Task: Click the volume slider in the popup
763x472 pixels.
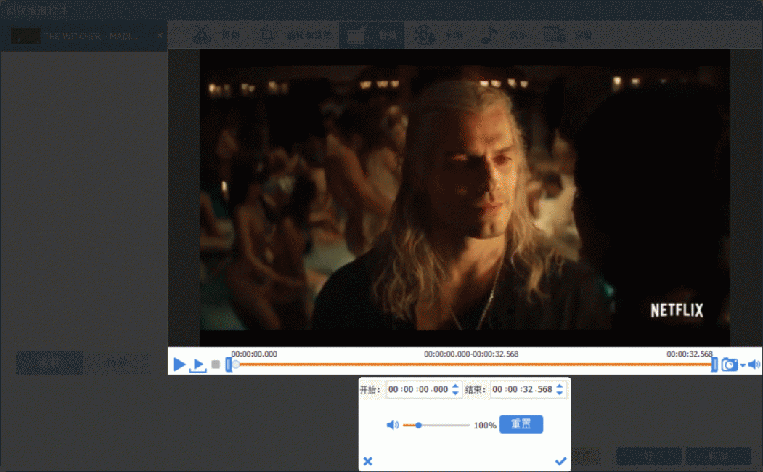Action: coord(436,426)
